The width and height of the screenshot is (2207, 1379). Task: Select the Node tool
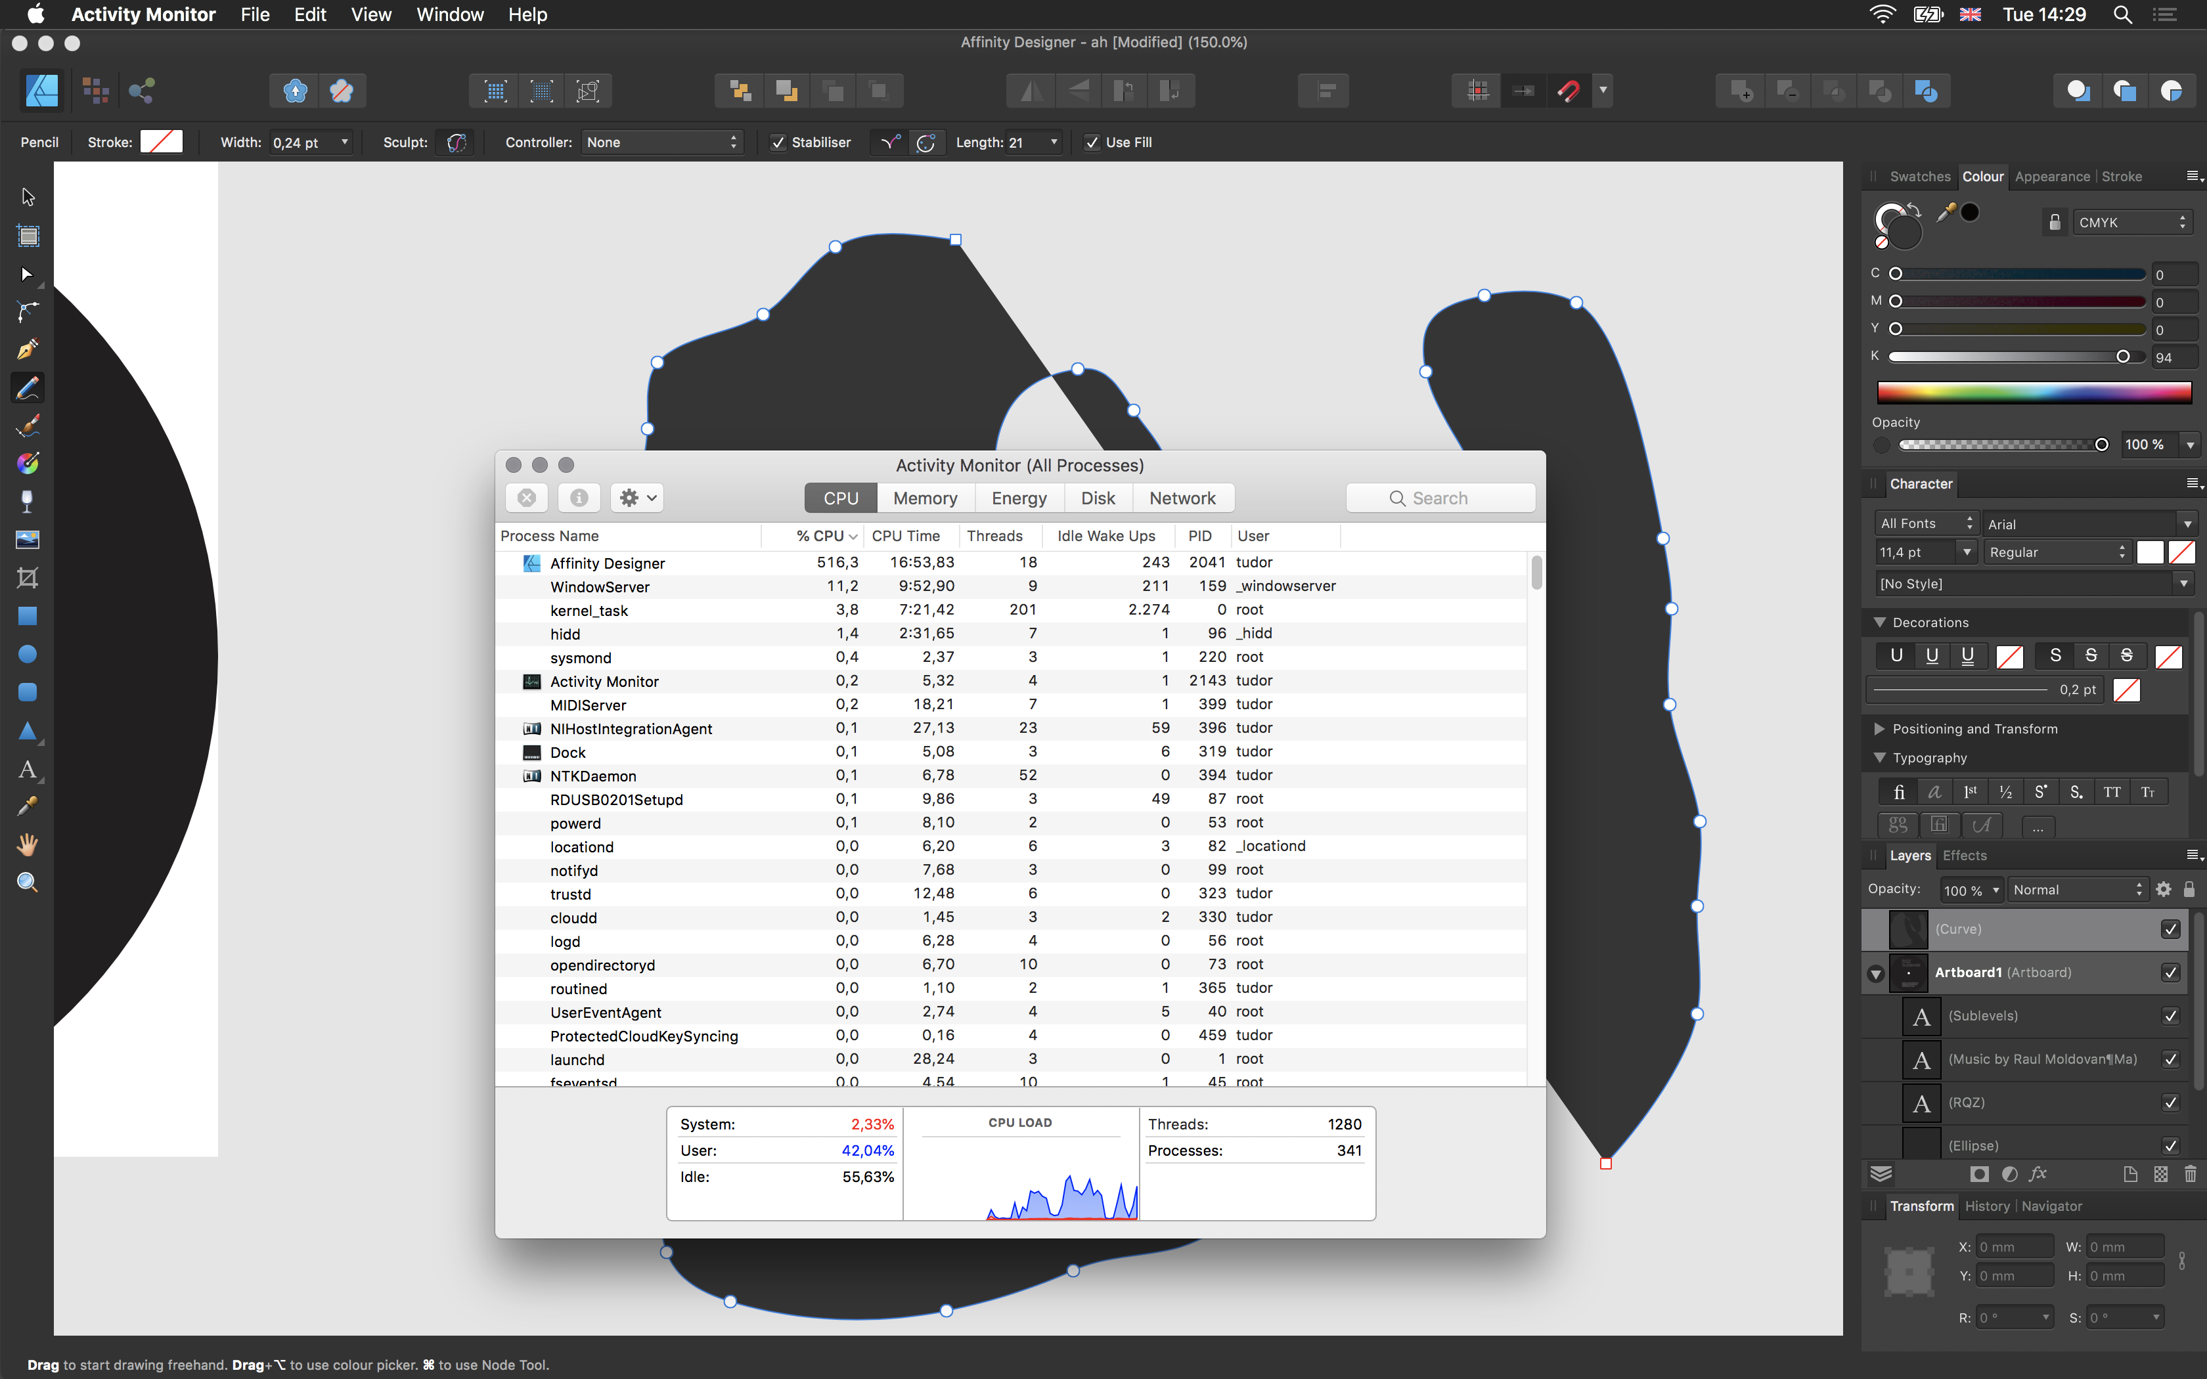28,274
